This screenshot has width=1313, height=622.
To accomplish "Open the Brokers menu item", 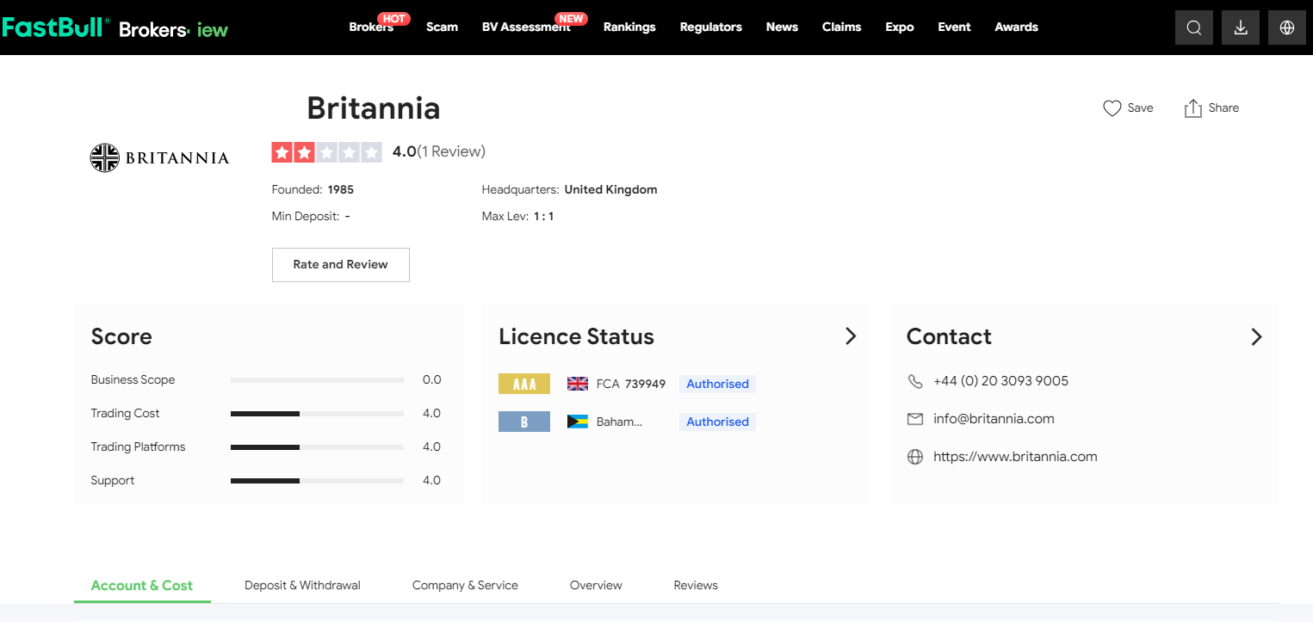I will pos(371,28).
